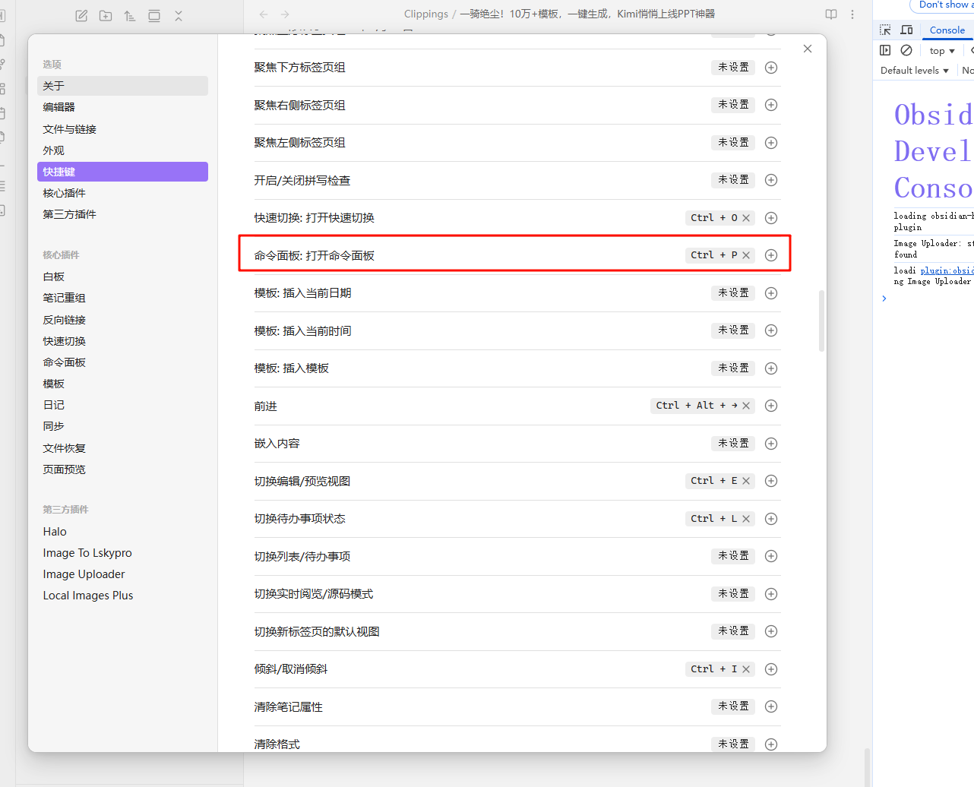Remove the Ctrl + P hotkey
The image size is (974, 787).
click(746, 255)
